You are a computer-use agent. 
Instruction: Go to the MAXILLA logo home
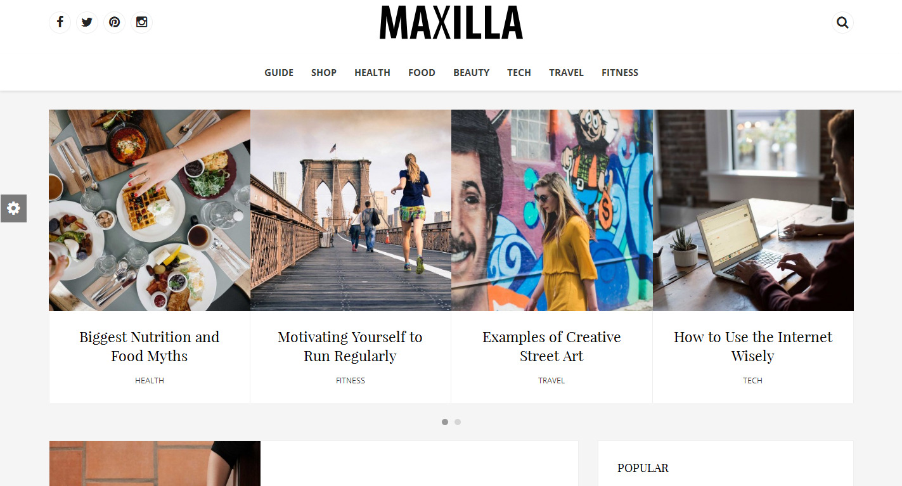(451, 23)
